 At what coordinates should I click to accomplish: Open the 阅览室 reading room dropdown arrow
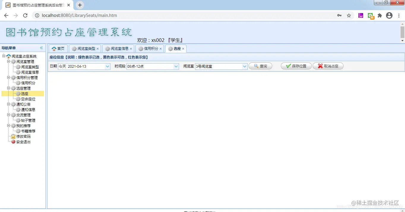[245, 67]
